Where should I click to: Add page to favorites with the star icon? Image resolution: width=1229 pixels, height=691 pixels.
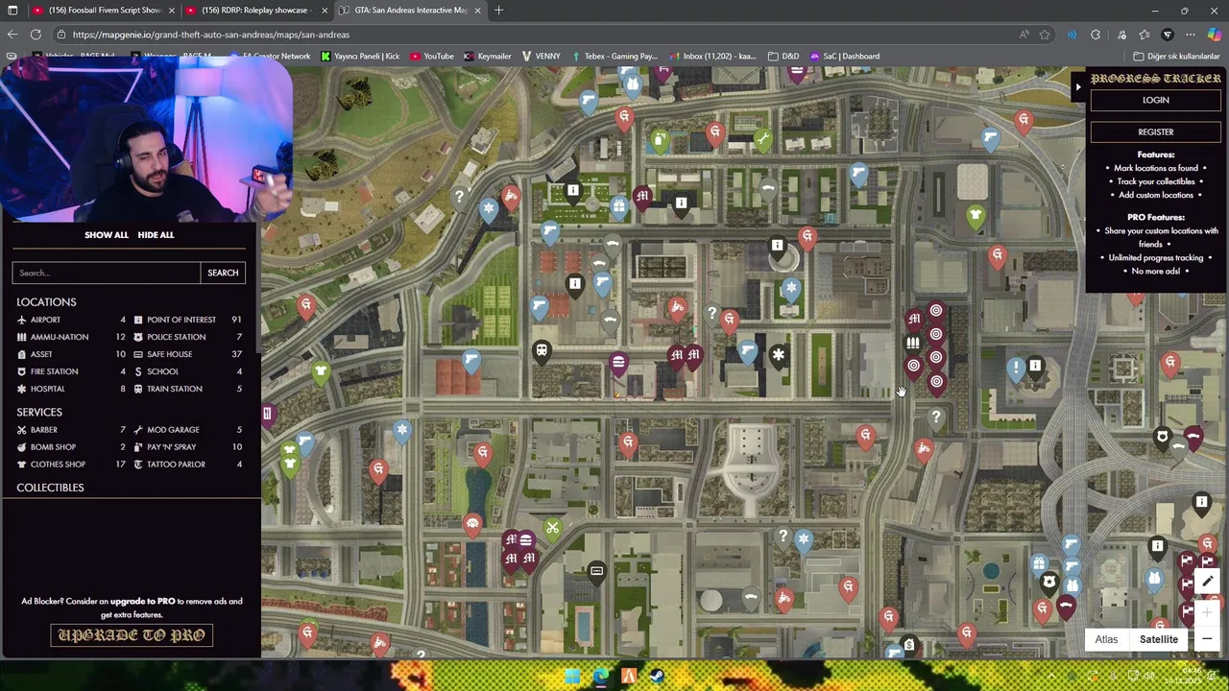click(1045, 35)
